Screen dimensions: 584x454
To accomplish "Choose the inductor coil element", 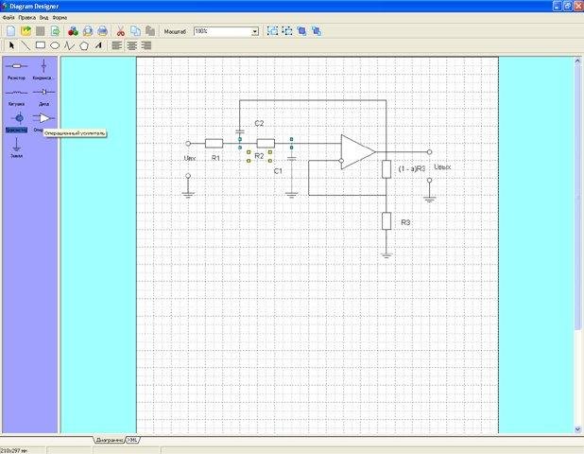I will pyautogui.click(x=16, y=93).
